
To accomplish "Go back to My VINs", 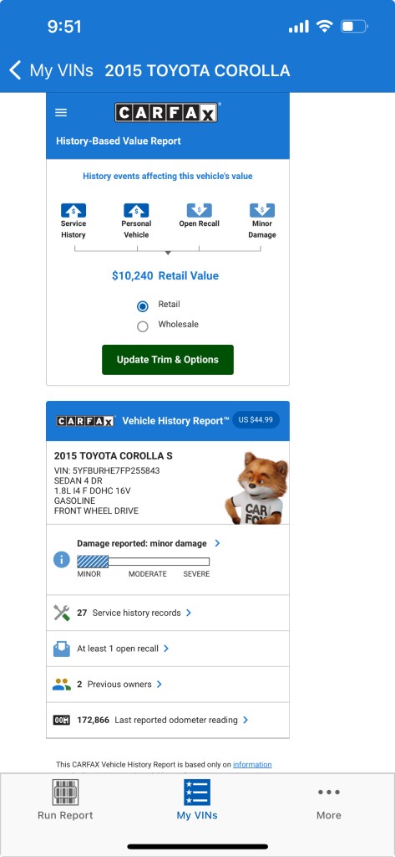I will (x=50, y=70).
